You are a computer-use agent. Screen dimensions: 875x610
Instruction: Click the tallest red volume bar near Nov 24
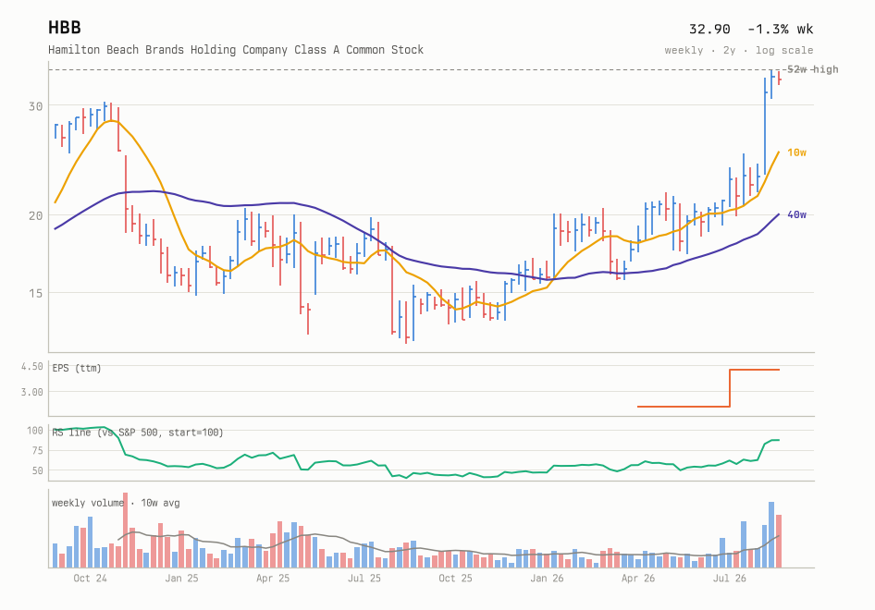[x=126, y=531]
